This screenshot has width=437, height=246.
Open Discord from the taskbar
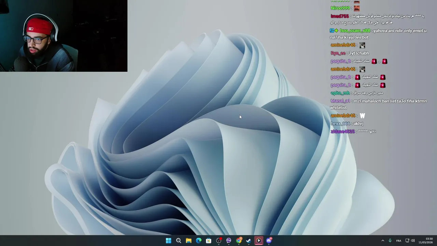coord(269,241)
